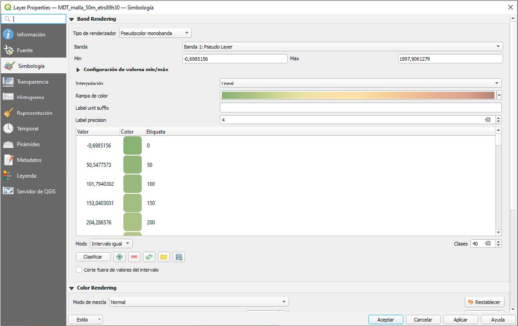This screenshot has height=326, width=518.
Task: Go to the Representación tab
Action: pos(33,113)
